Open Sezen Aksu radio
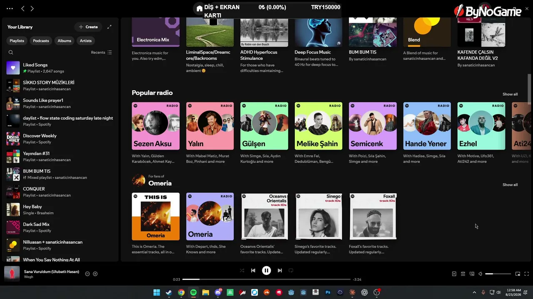 click(156, 133)
